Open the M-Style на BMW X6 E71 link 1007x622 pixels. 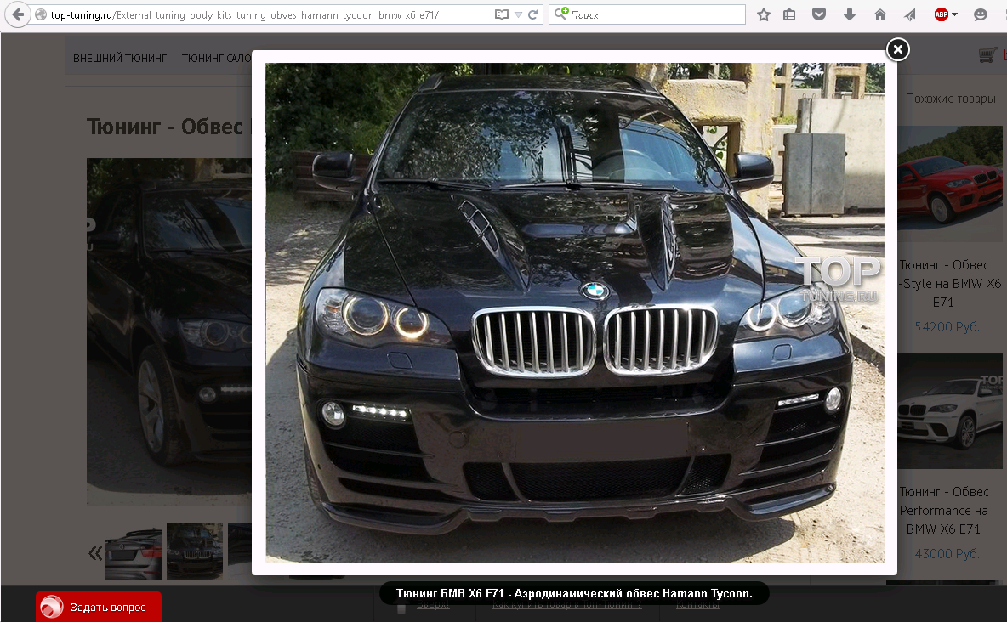pos(950,283)
